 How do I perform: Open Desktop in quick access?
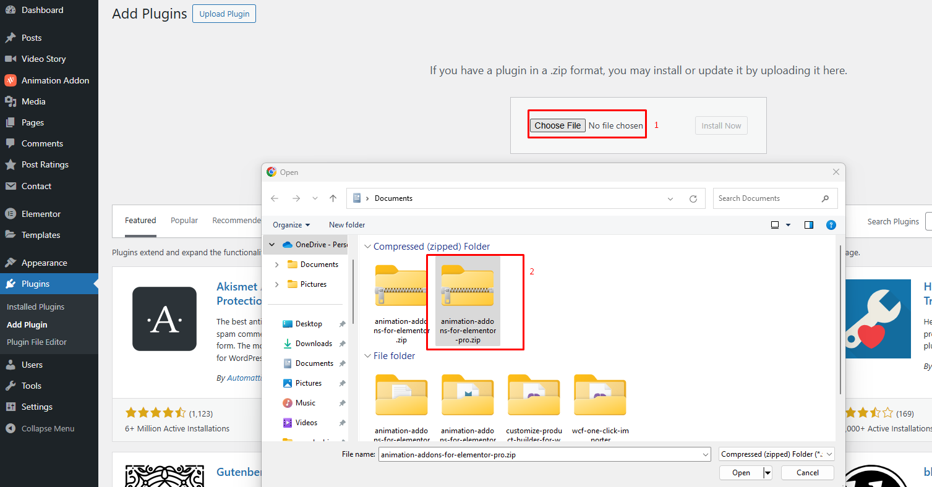(x=309, y=324)
